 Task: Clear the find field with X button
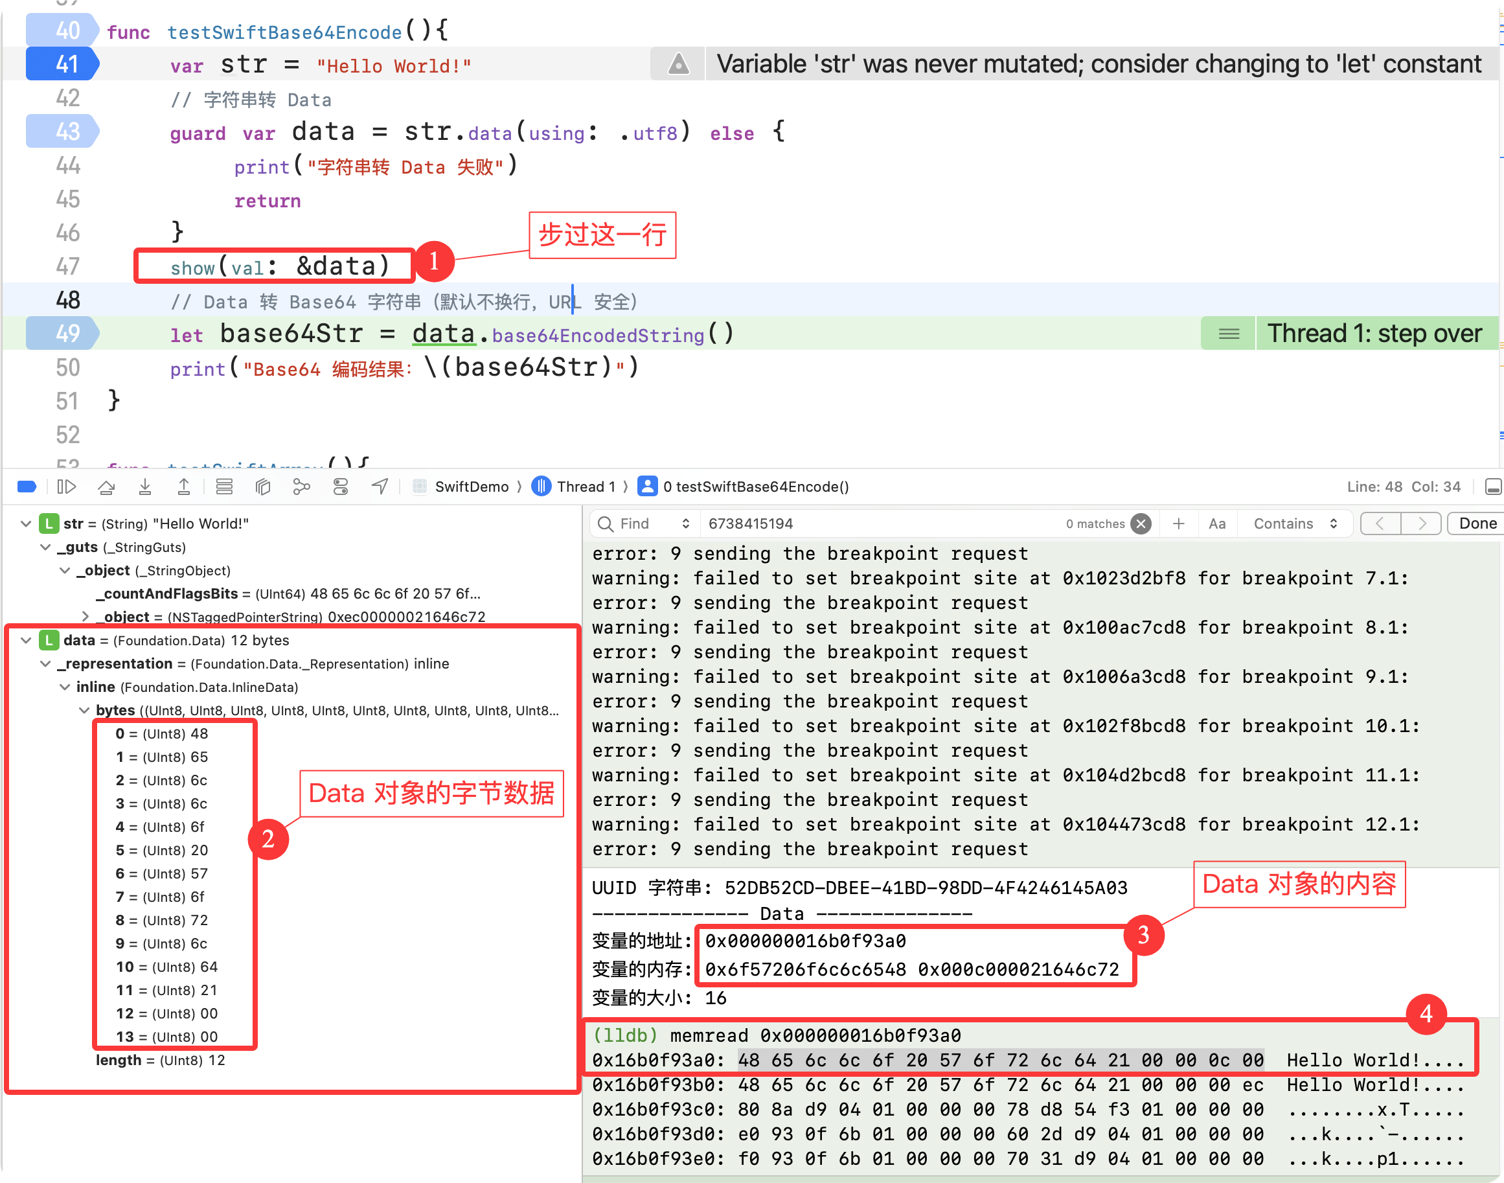coord(1141,523)
